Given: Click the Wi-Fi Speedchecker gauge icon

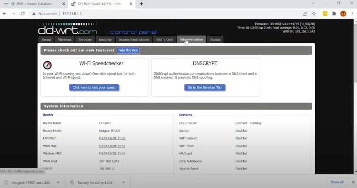Looking at the screenshot, I should tap(47, 65).
